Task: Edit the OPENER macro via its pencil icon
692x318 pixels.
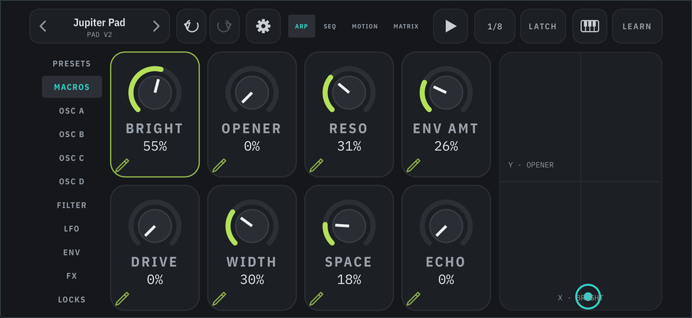Action: point(219,166)
